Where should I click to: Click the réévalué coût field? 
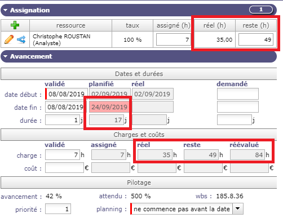(x=249, y=168)
